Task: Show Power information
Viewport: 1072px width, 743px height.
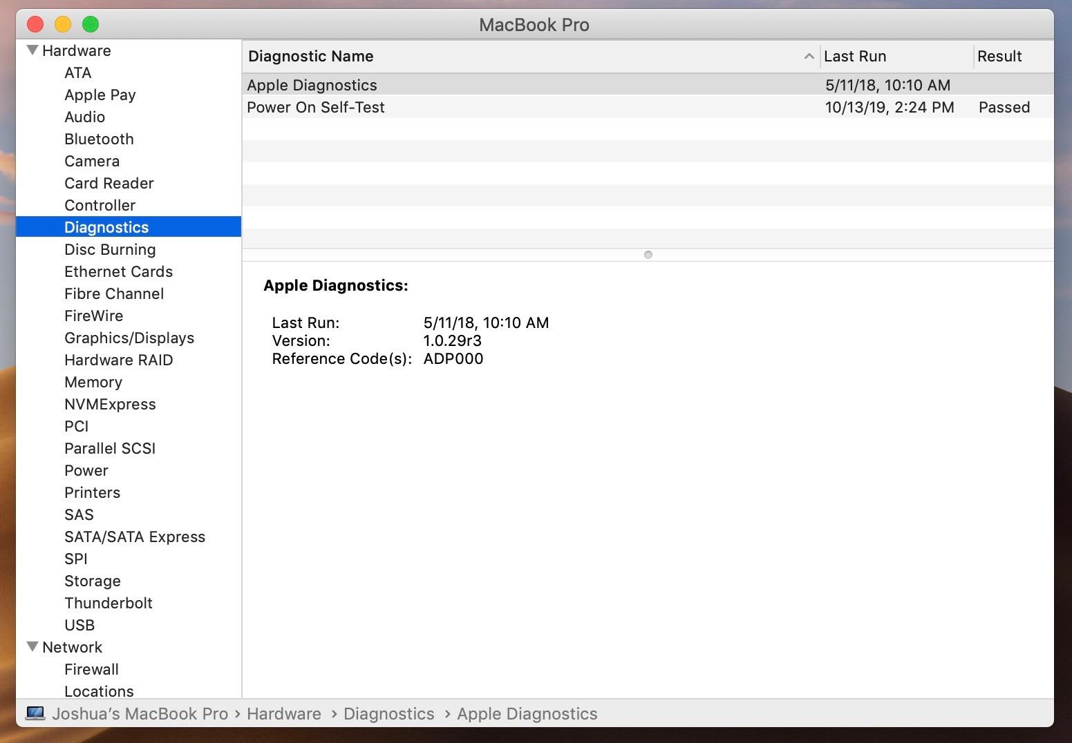Action: coord(86,470)
